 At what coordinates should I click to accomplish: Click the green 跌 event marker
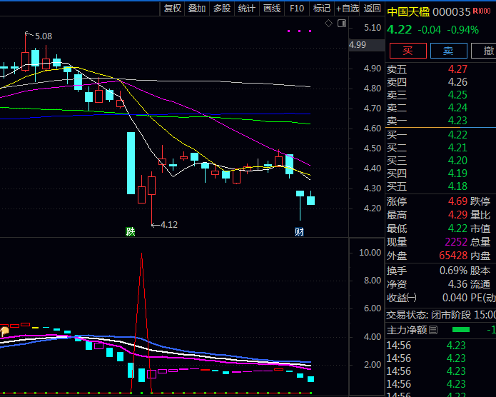131,231
